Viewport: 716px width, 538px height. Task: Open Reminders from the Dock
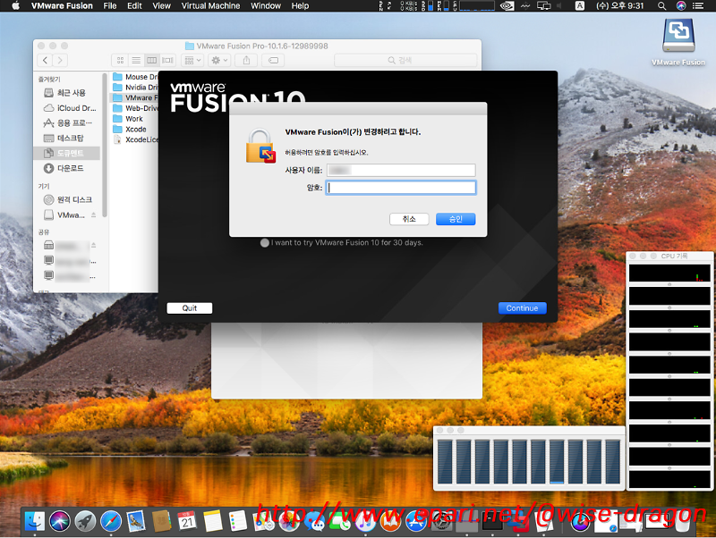tap(238, 521)
